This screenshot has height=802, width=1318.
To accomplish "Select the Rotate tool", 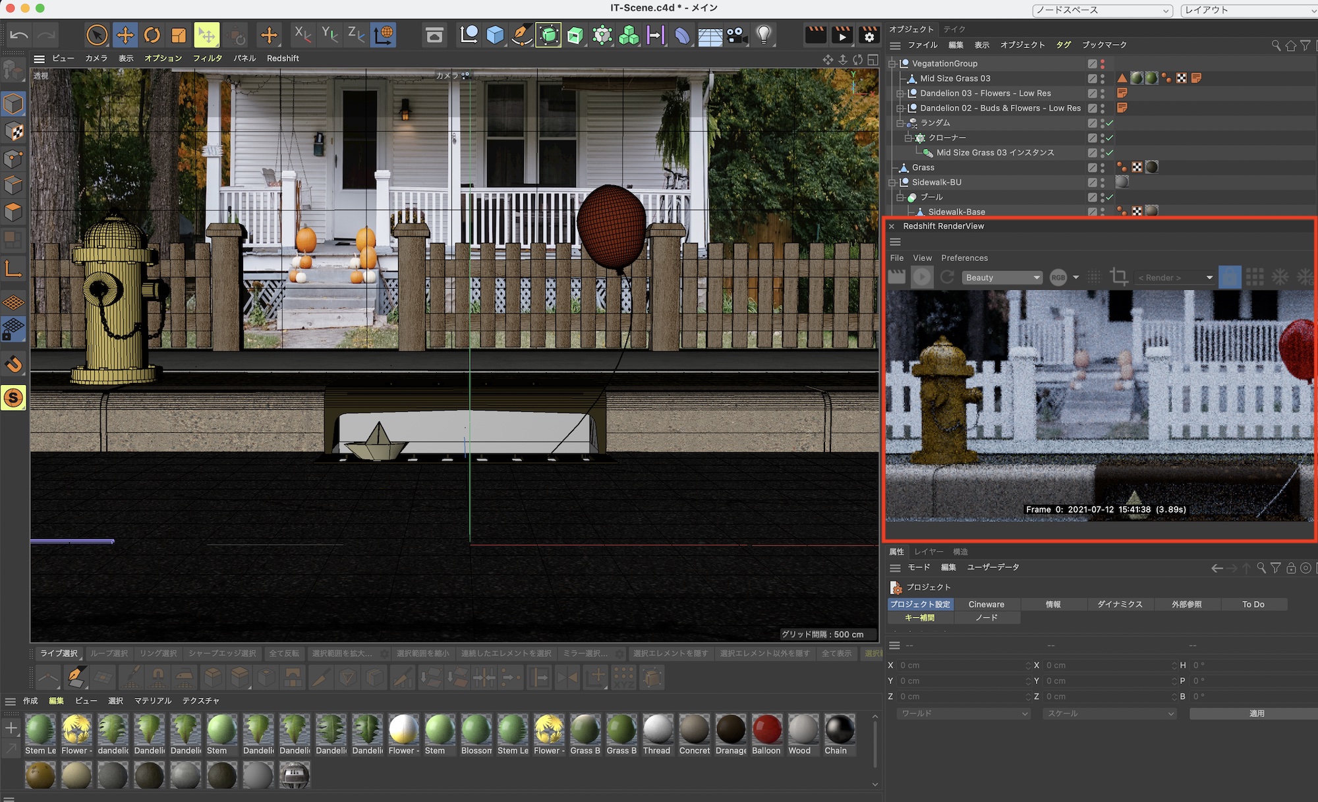I will coord(152,35).
